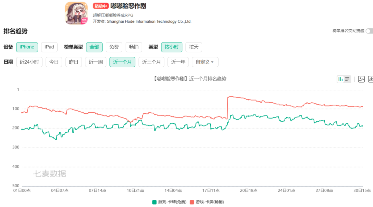Switch to bar chart view icon
The image size is (373, 207).
pos(341,79)
